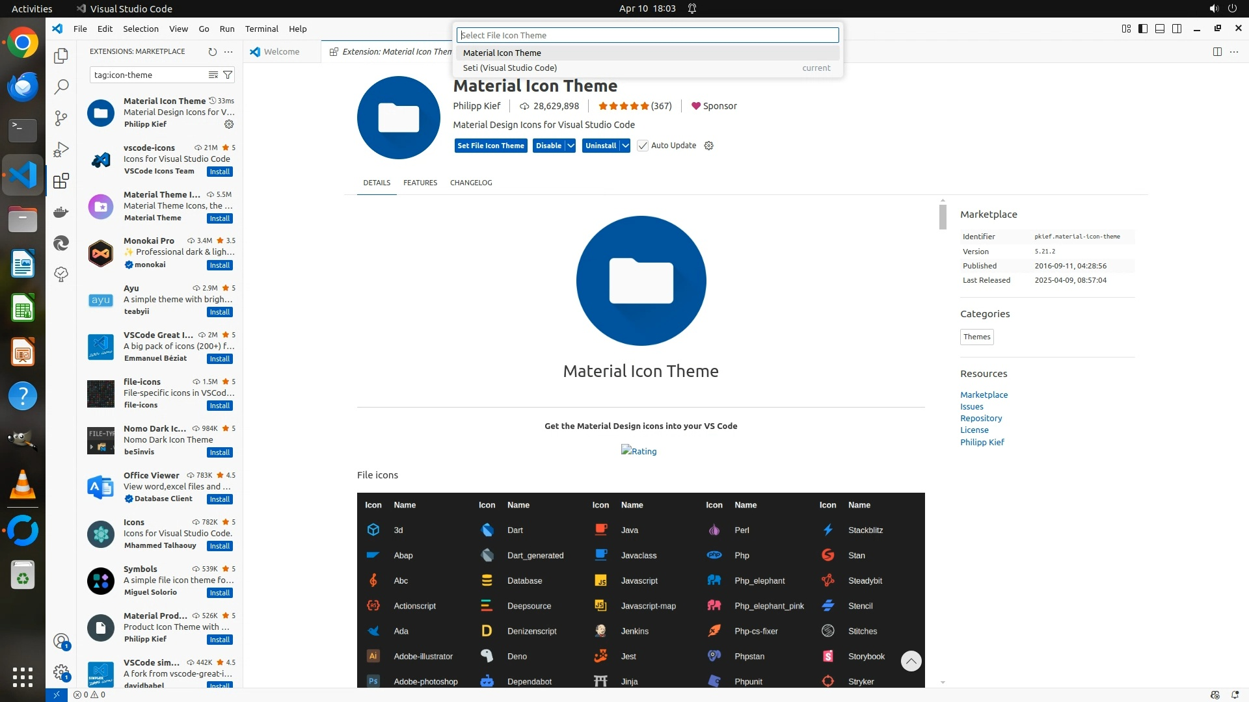The width and height of the screenshot is (1249, 702).
Task: Toggle the bottom panel layout button
Action: pyautogui.click(x=1160, y=29)
